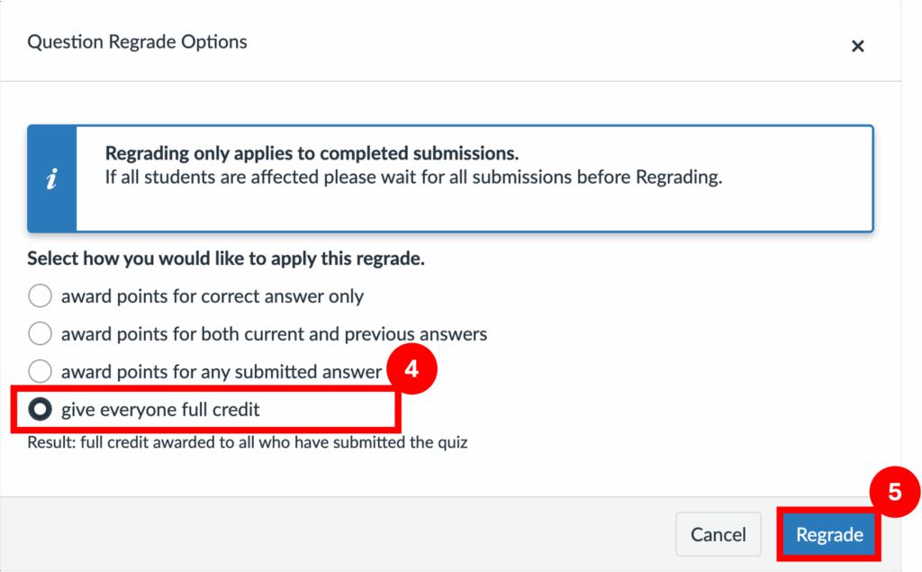Click the bold 'Regrading only applies' notice text
This screenshot has width=922, height=572.
point(312,153)
